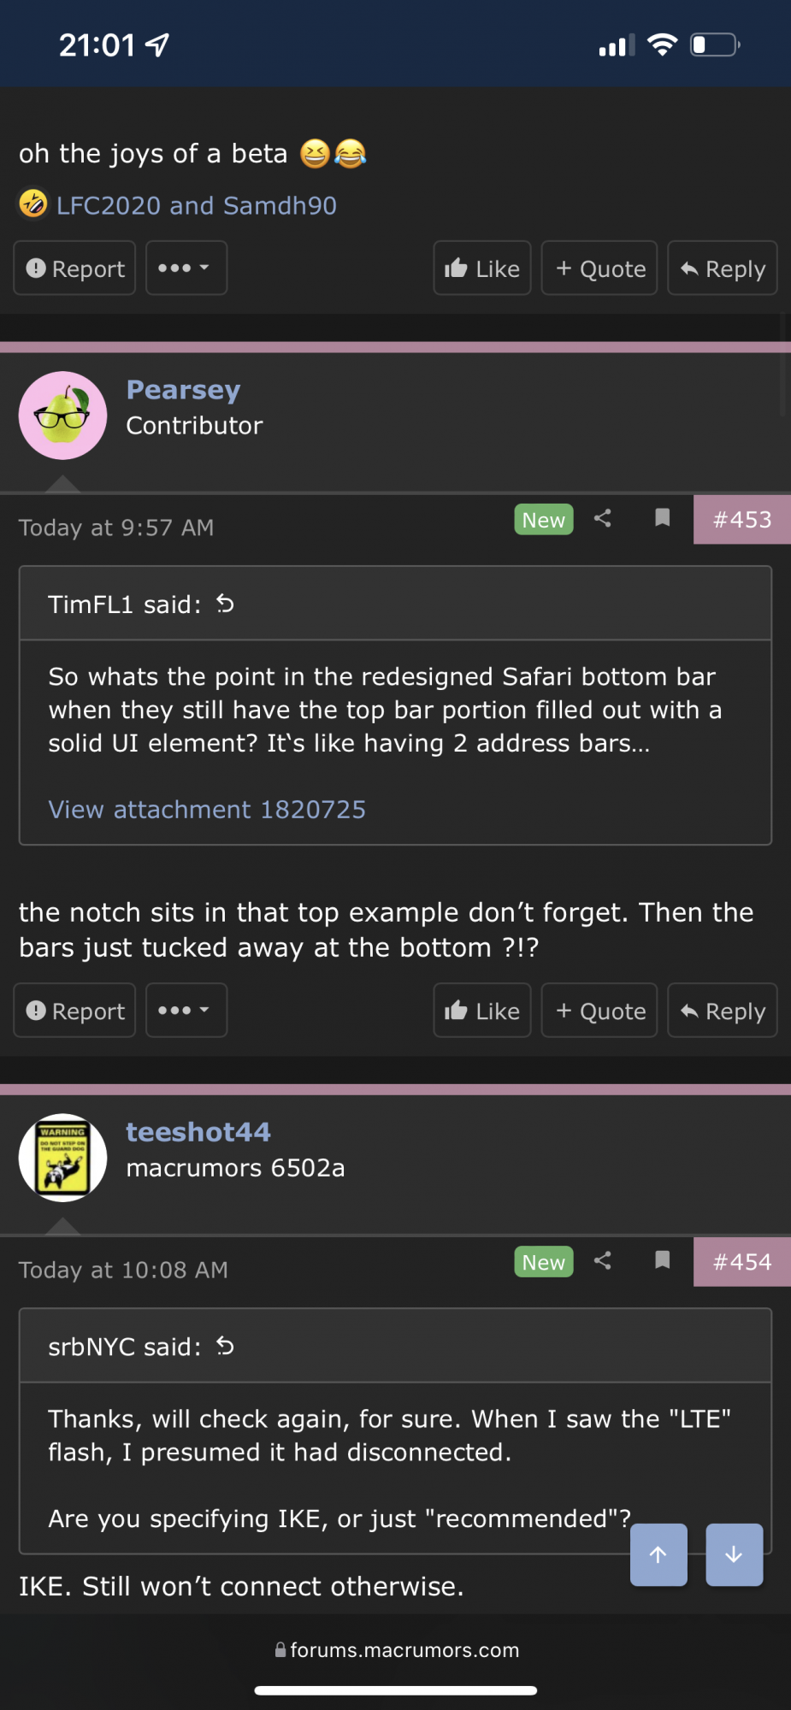791x1710 pixels.
Task: Reply to the top beta post
Action: click(x=723, y=268)
